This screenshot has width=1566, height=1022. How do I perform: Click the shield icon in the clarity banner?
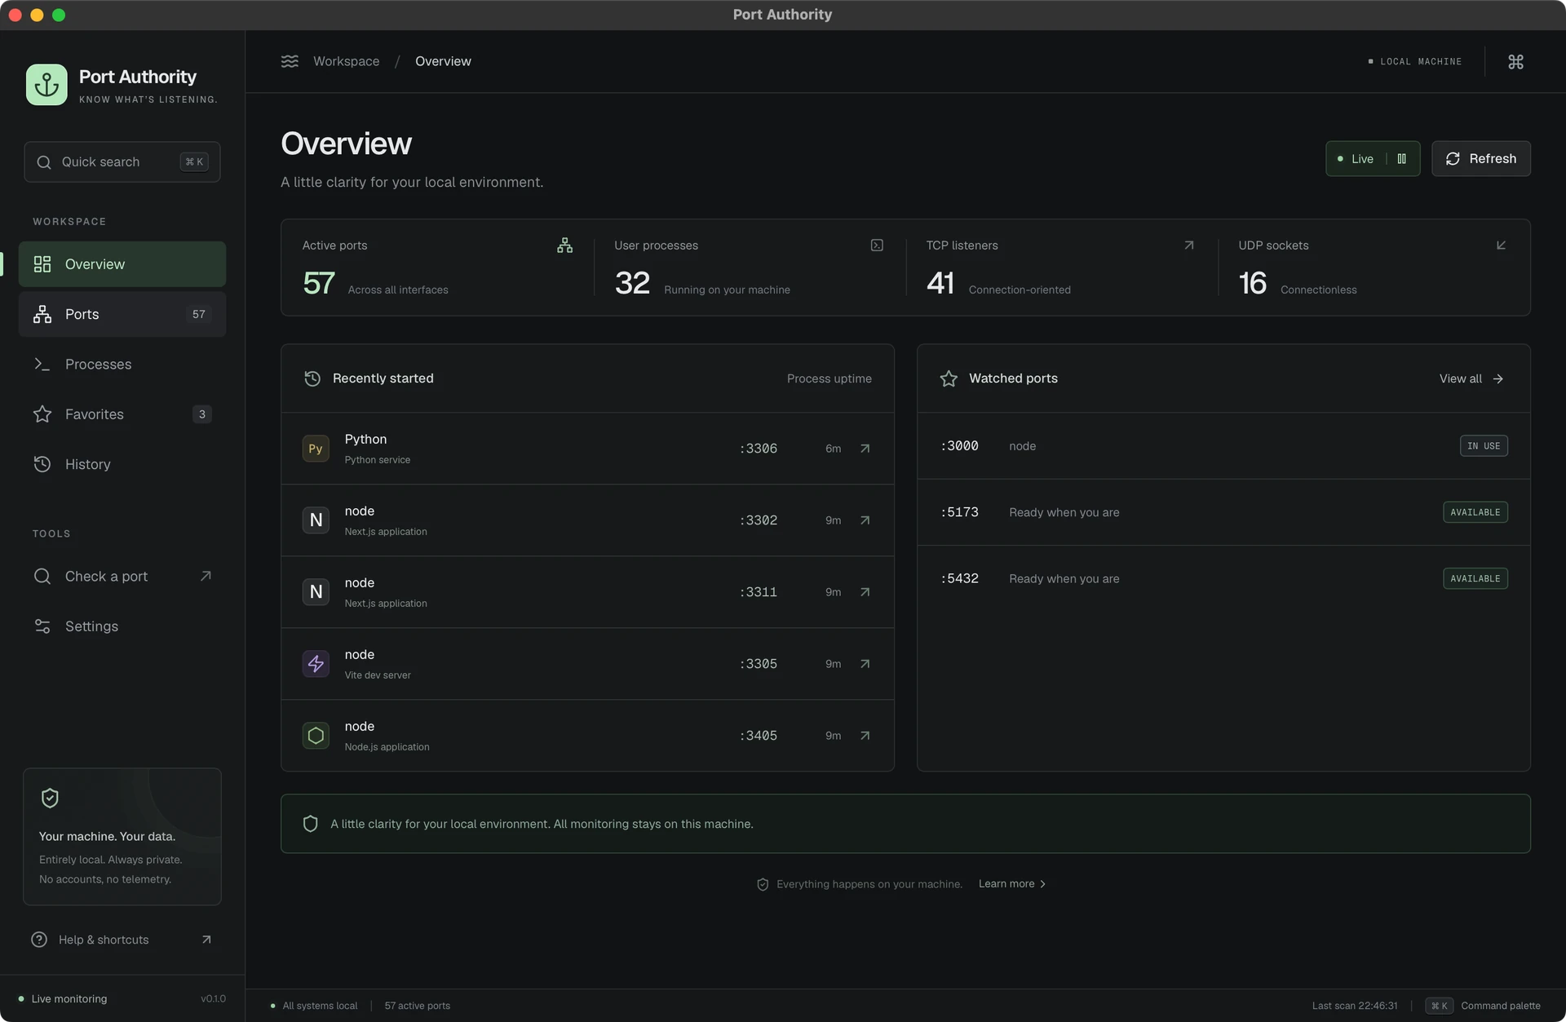pyautogui.click(x=310, y=824)
